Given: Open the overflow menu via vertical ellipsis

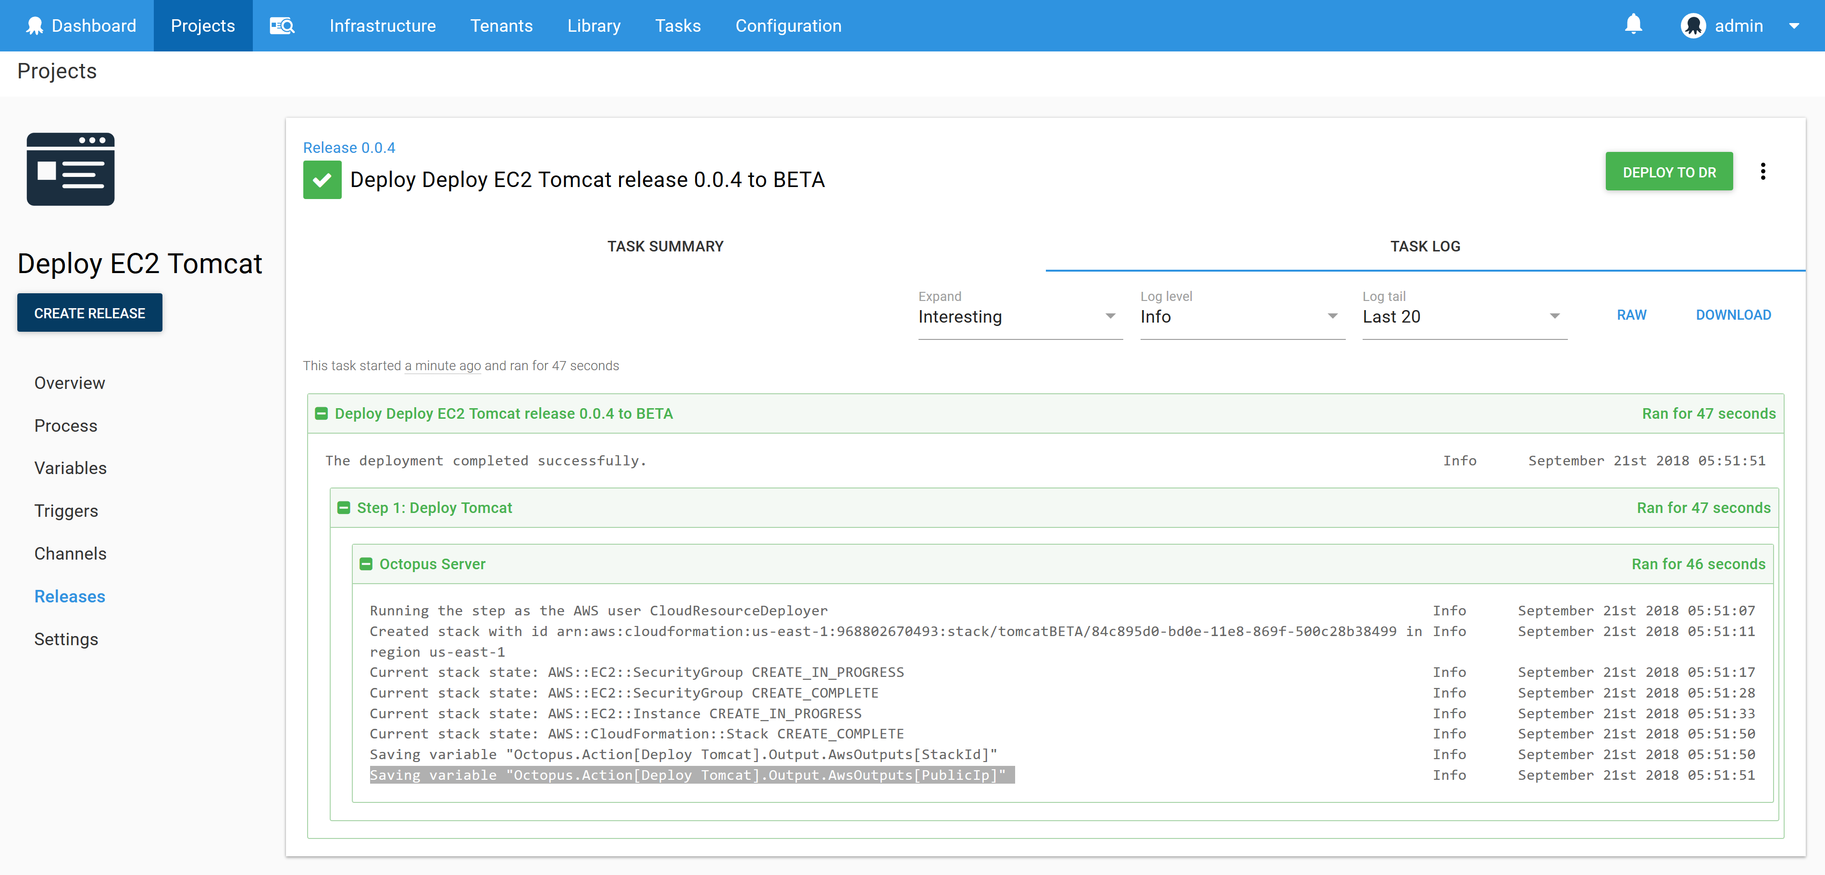Looking at the screenshot, I should point(1763,172).
